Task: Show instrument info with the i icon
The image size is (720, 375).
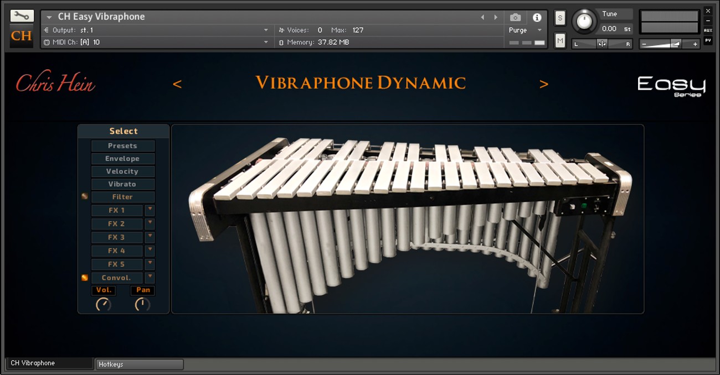Action: pyautogui.click(x=537, y=18)
